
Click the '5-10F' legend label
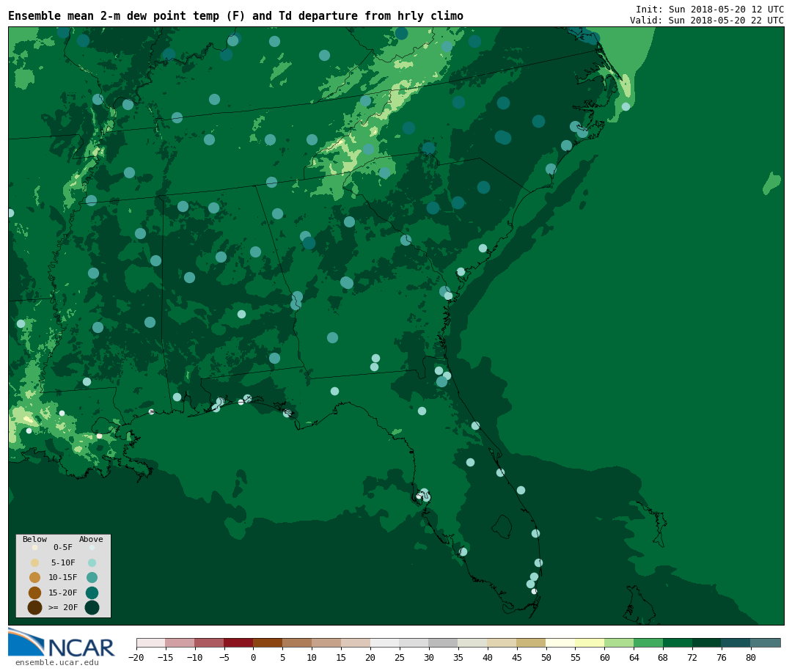[x=63, y=562]
